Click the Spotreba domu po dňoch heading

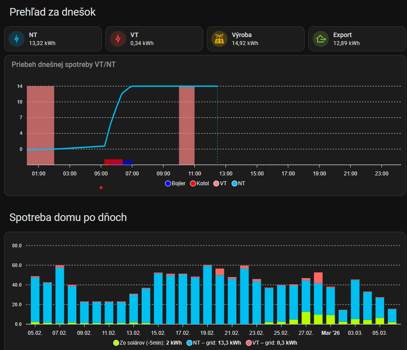coord(68,217)
